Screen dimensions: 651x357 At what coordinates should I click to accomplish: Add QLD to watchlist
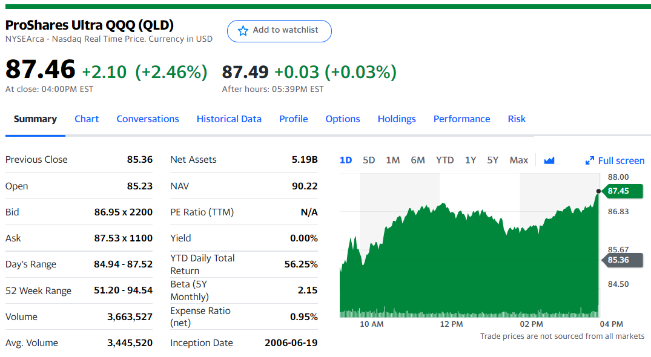click(x=279, y=31)
